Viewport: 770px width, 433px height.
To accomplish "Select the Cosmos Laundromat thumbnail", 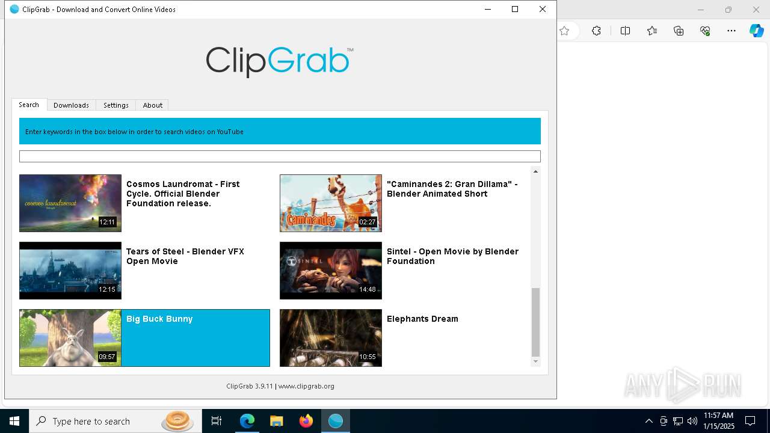I will (x=70, y=203).
